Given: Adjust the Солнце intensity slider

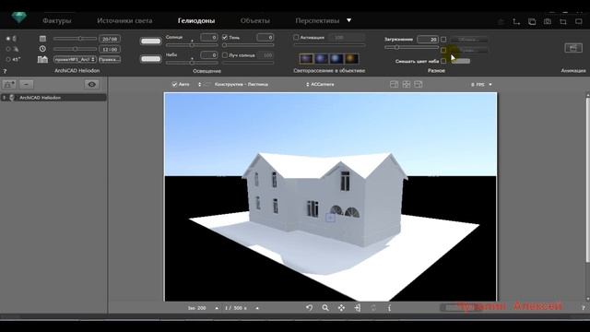Looking at the screenshot, I should (x=192, y=45).
